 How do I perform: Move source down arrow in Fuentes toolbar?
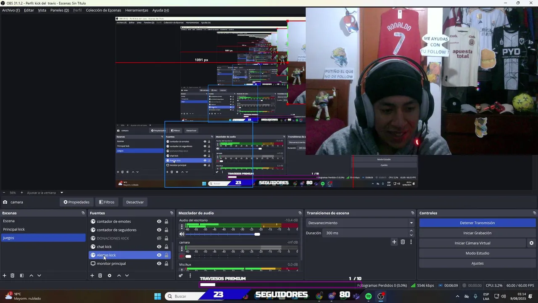point(127,276)
